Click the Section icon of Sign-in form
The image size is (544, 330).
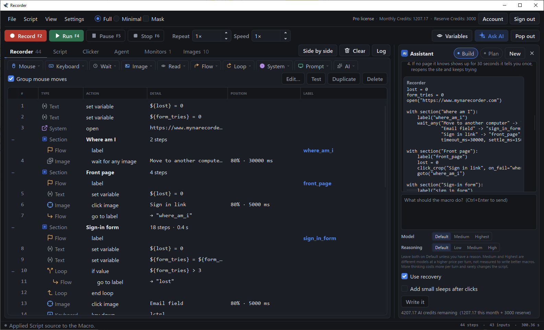click(45, 227)
